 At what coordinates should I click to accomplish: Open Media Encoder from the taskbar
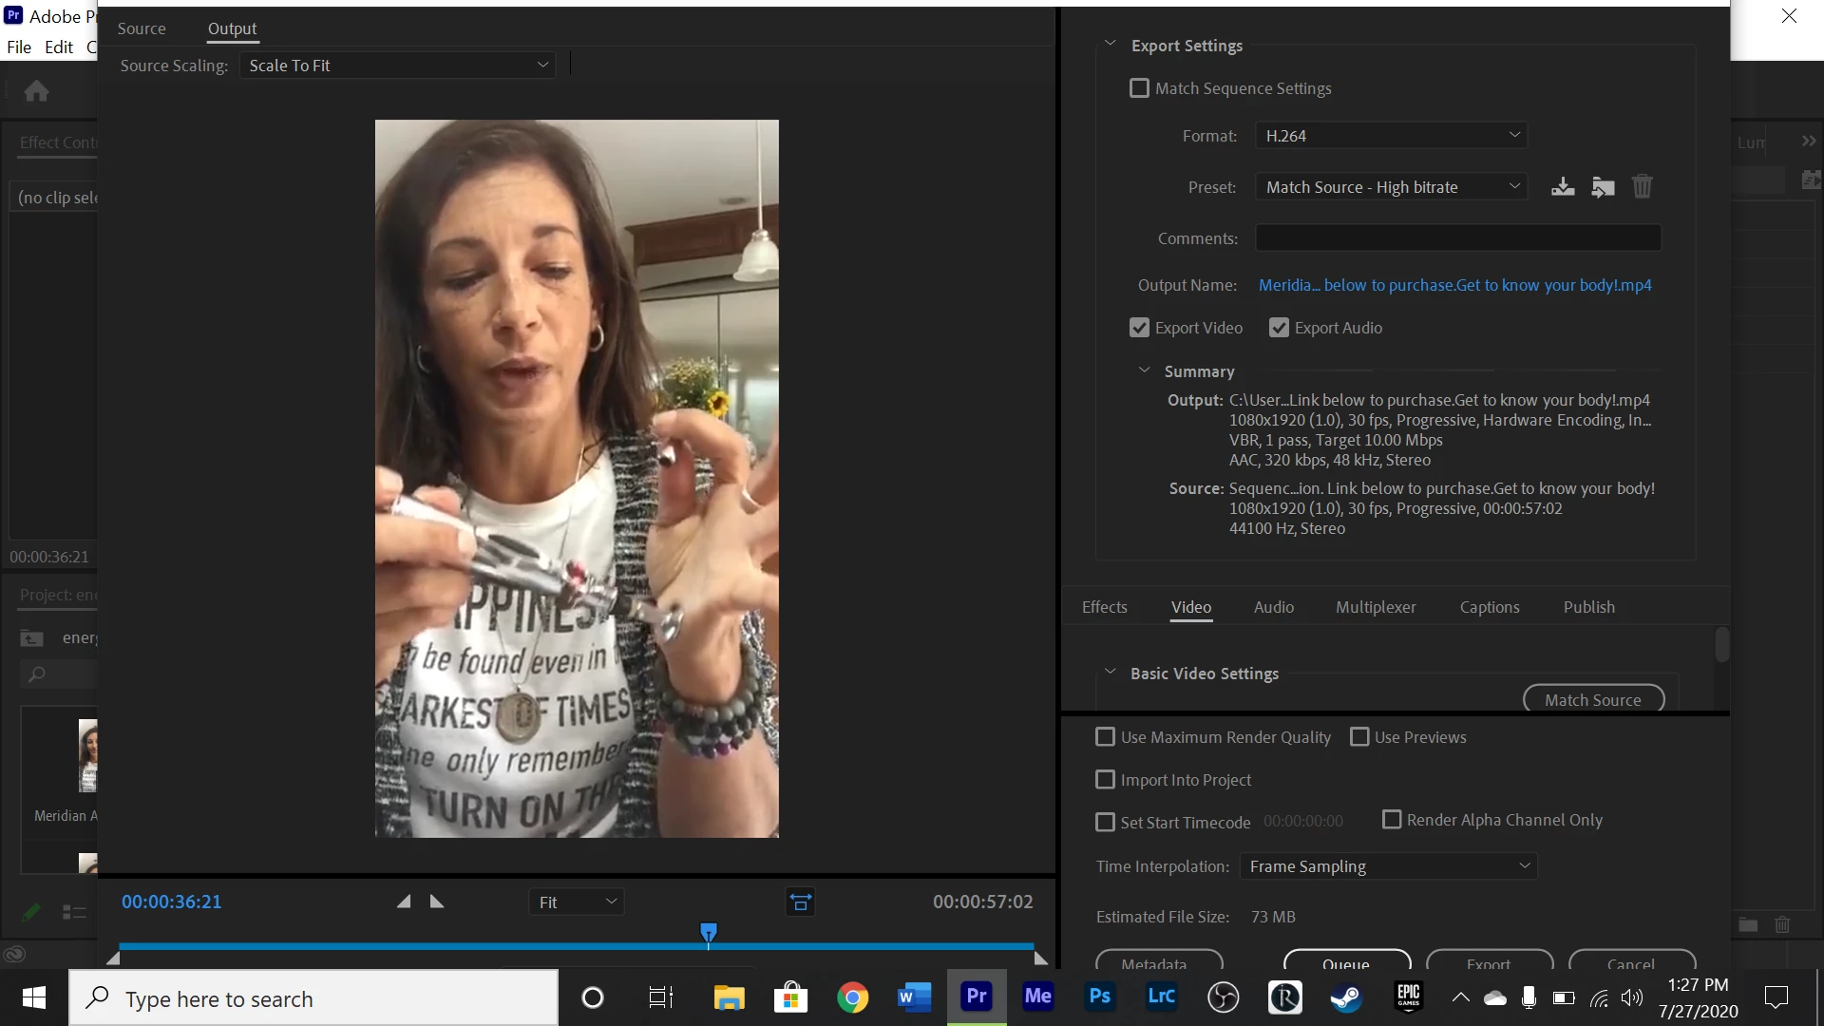(x=1037, y=997)
